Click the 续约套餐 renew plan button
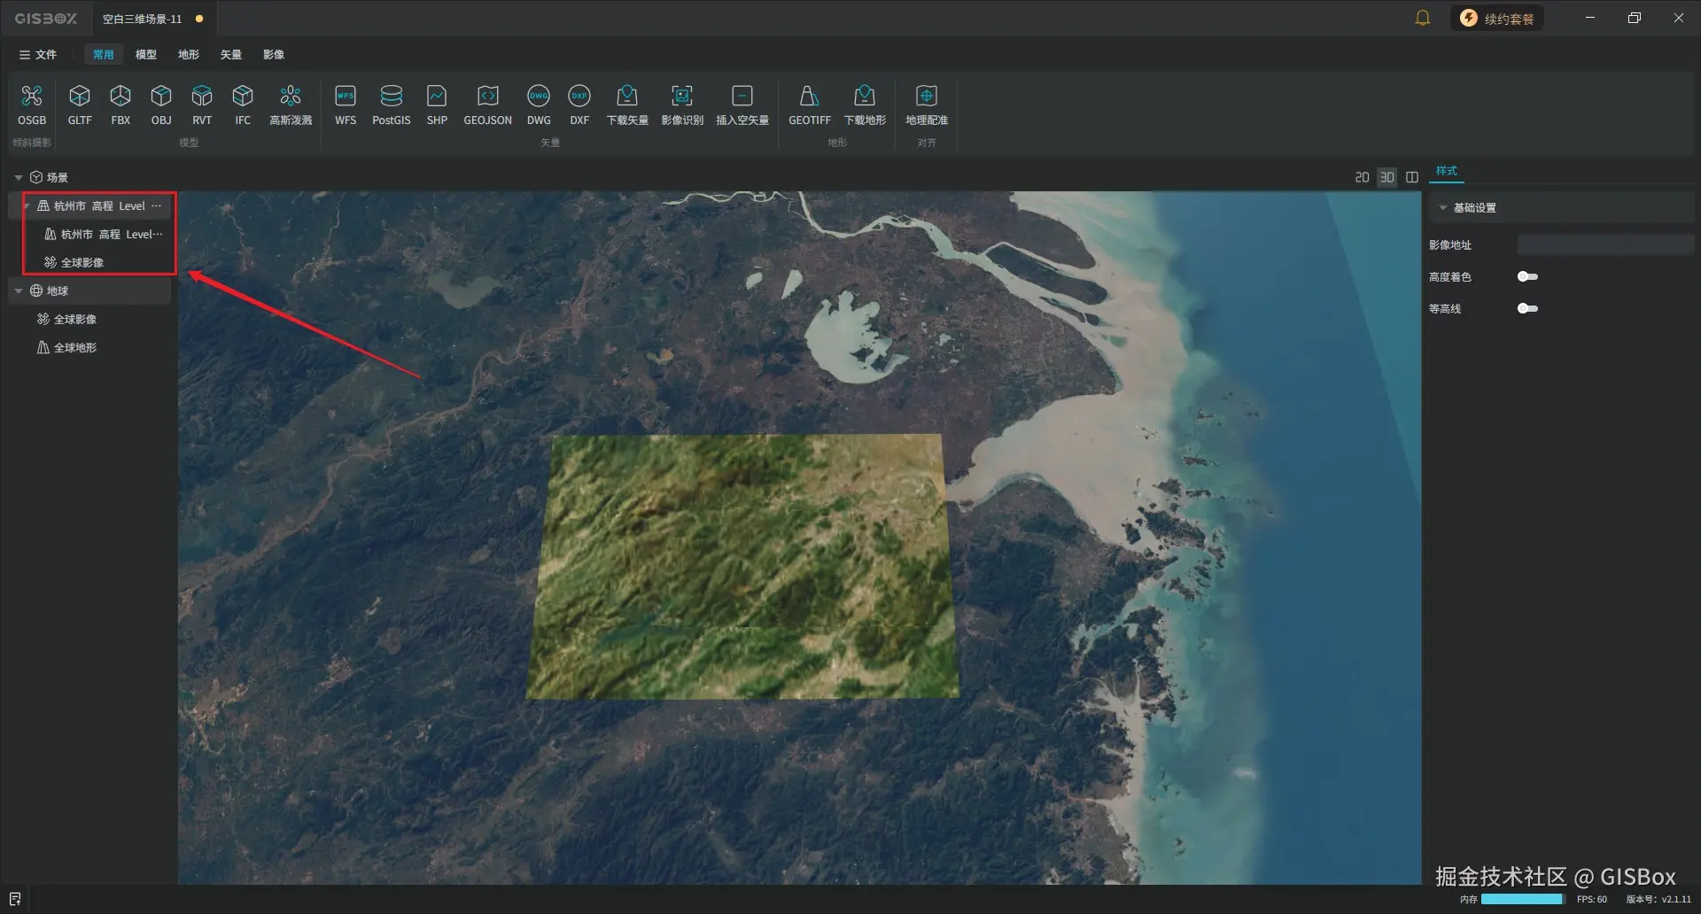The image size is (1701, 914). click(1497, 18)
